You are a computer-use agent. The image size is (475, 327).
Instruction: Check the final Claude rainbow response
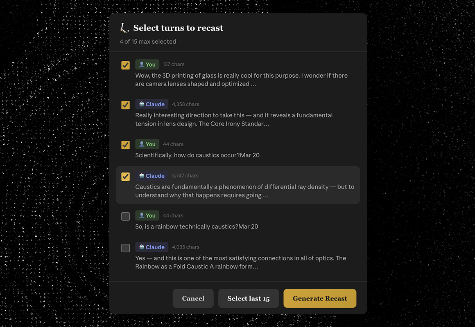[x=125, y=248]
